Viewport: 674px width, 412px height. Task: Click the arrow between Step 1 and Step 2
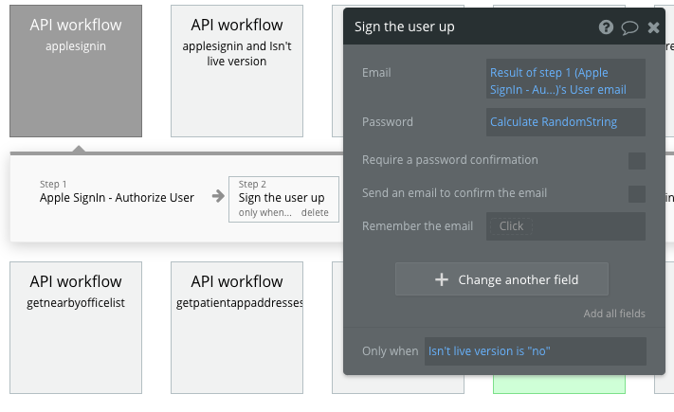coord(218,197)
